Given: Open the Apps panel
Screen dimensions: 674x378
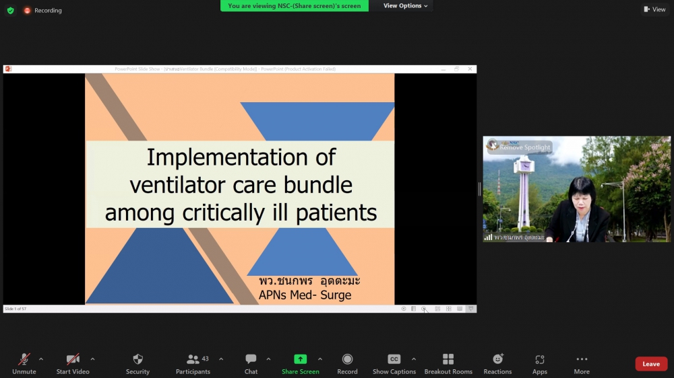Looking at the screenshot, I should point(539,363).
